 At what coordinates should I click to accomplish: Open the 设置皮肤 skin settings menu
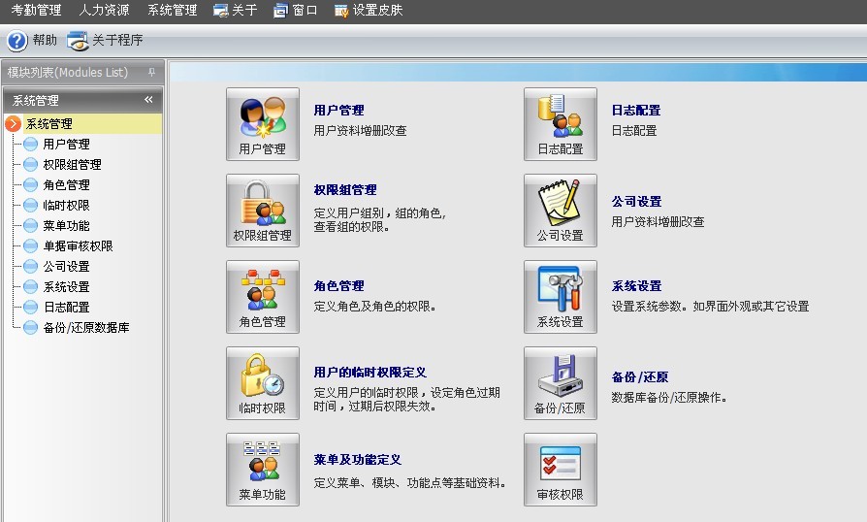[369, 11]
